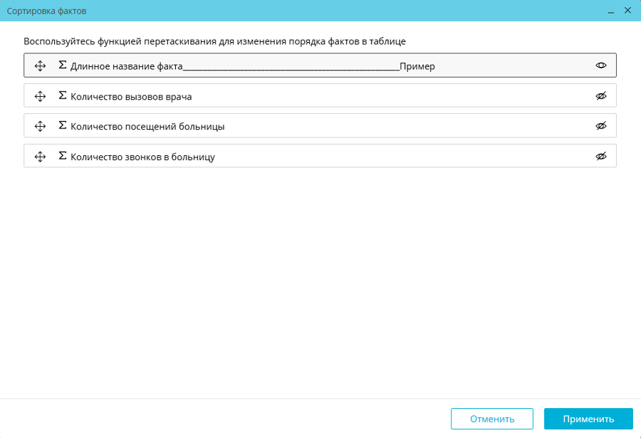This screenshot has height=438, width=641.
Task: Click drag handle of 'Количество вызовов врача' row
Action: (40, 96)
